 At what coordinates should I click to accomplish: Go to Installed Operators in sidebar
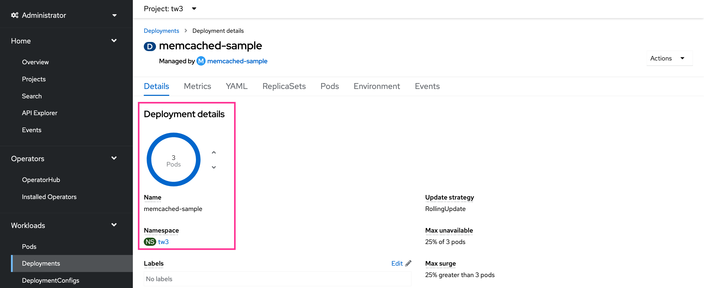49,197
